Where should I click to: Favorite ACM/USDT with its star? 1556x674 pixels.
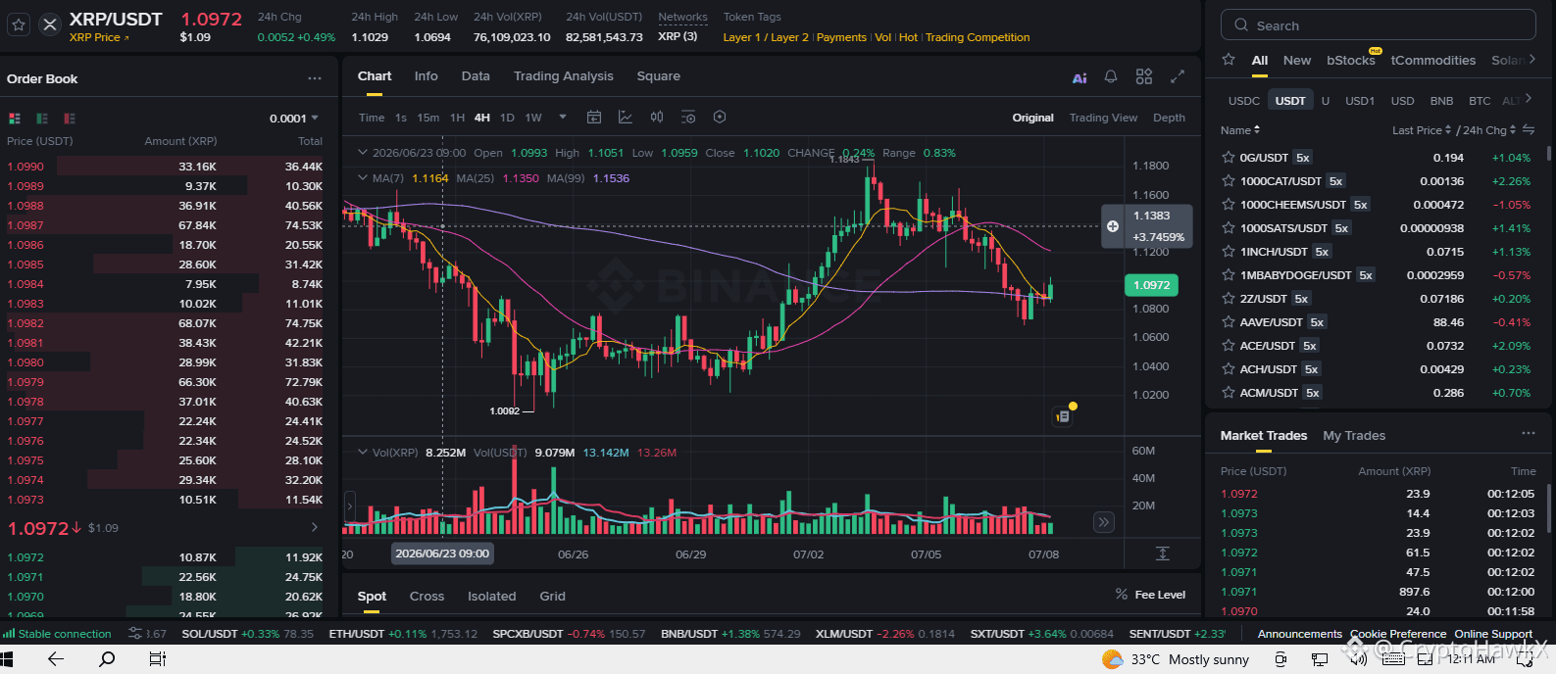click(1228, 393)
